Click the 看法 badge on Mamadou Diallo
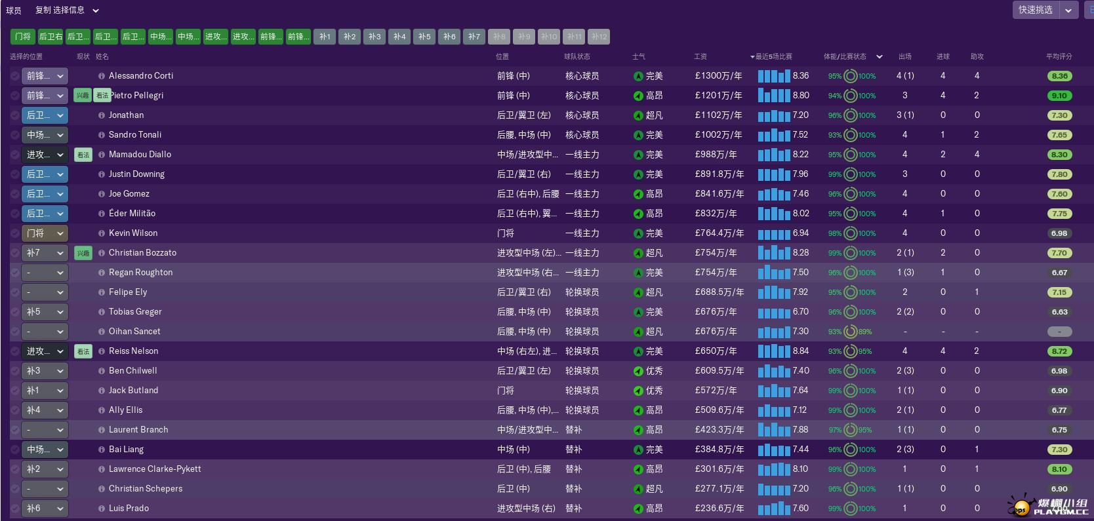1094x521 pixels. 83,155
